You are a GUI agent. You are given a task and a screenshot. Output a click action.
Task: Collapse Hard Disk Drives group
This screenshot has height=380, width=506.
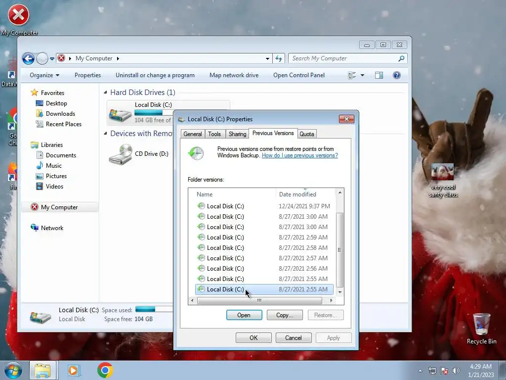click(x=105, y=93)
